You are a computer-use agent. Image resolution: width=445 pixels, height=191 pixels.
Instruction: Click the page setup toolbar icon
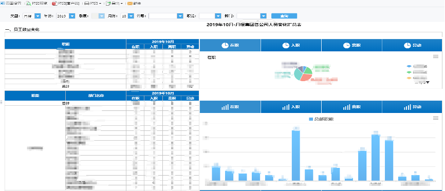point(2,4)
